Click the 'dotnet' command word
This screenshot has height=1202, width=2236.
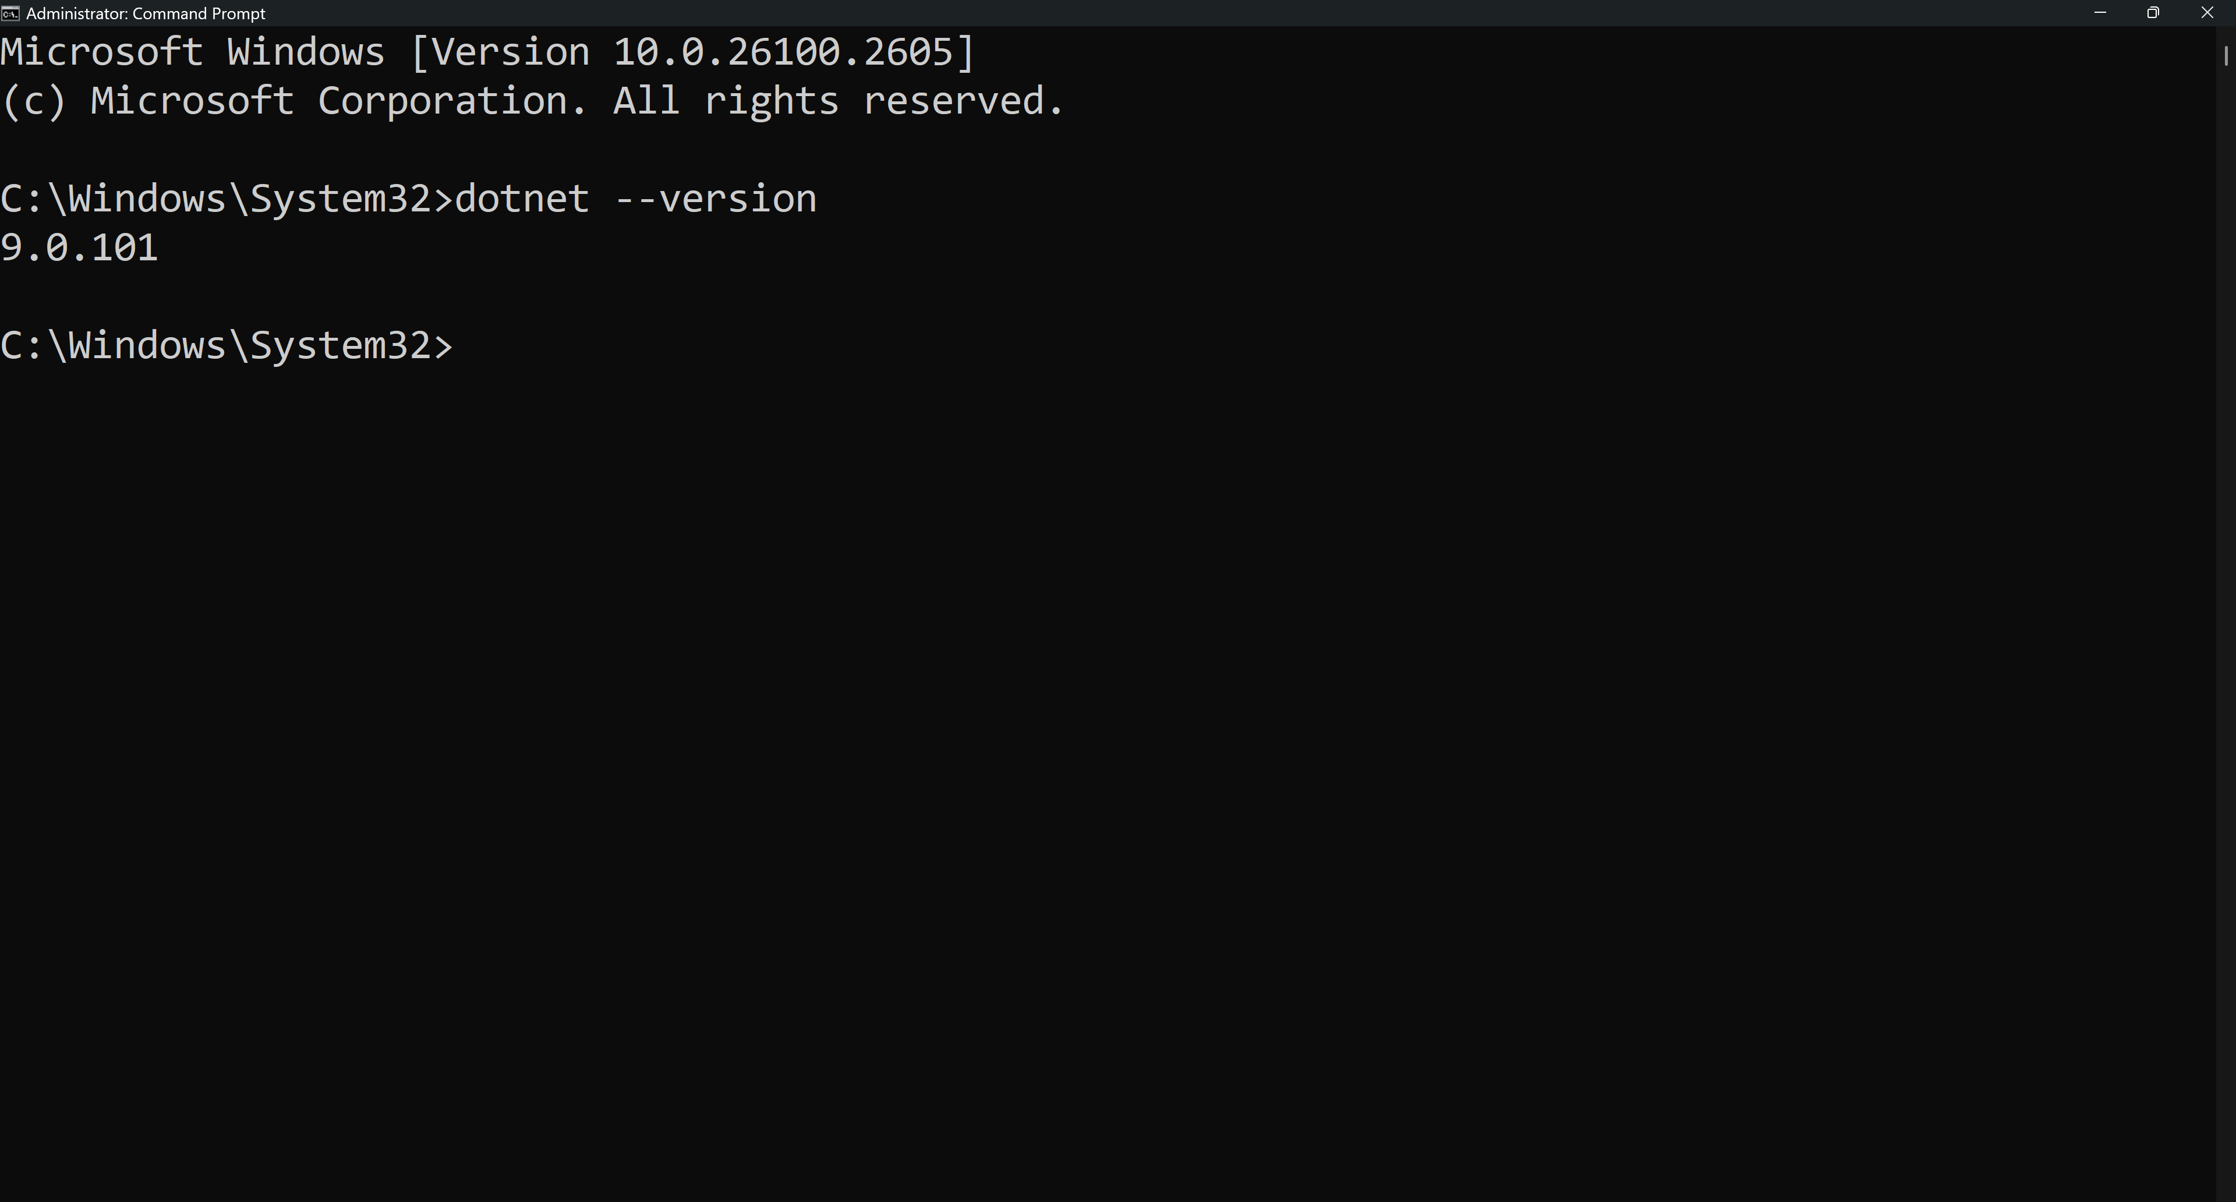click(522, 199)
